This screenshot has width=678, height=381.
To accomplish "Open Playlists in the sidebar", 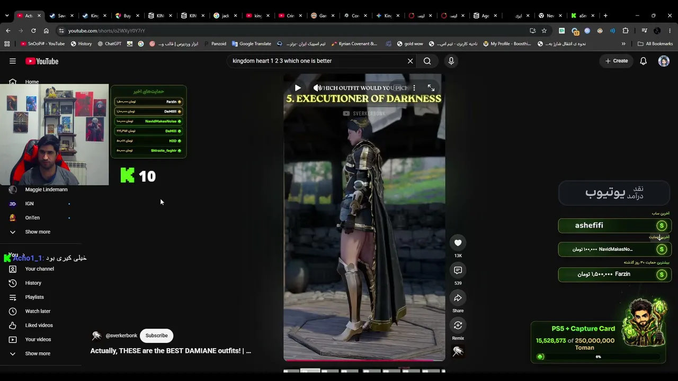I will point(34,297).
